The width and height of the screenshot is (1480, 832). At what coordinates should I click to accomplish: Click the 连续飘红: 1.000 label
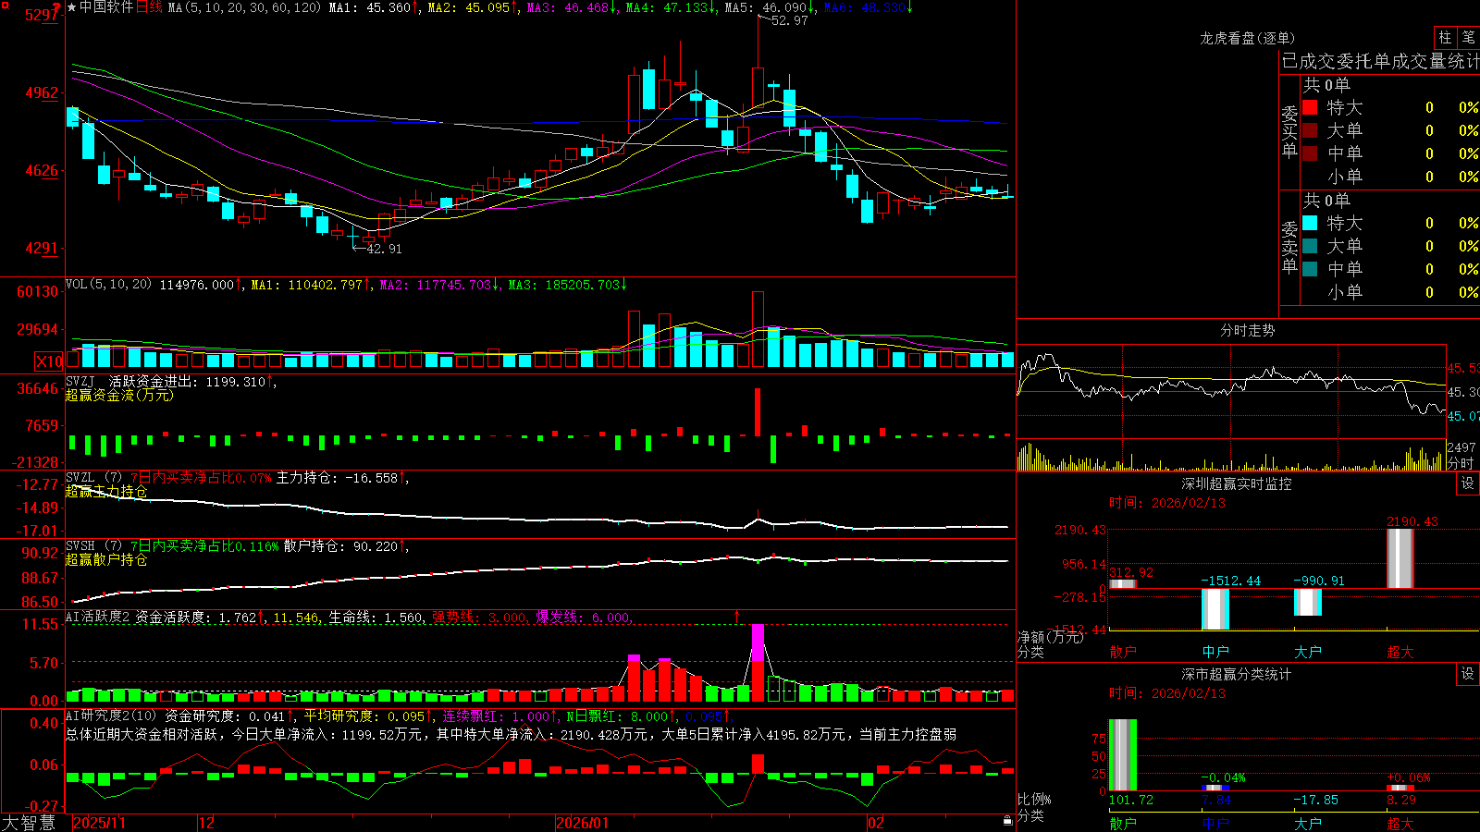point(496,716)
